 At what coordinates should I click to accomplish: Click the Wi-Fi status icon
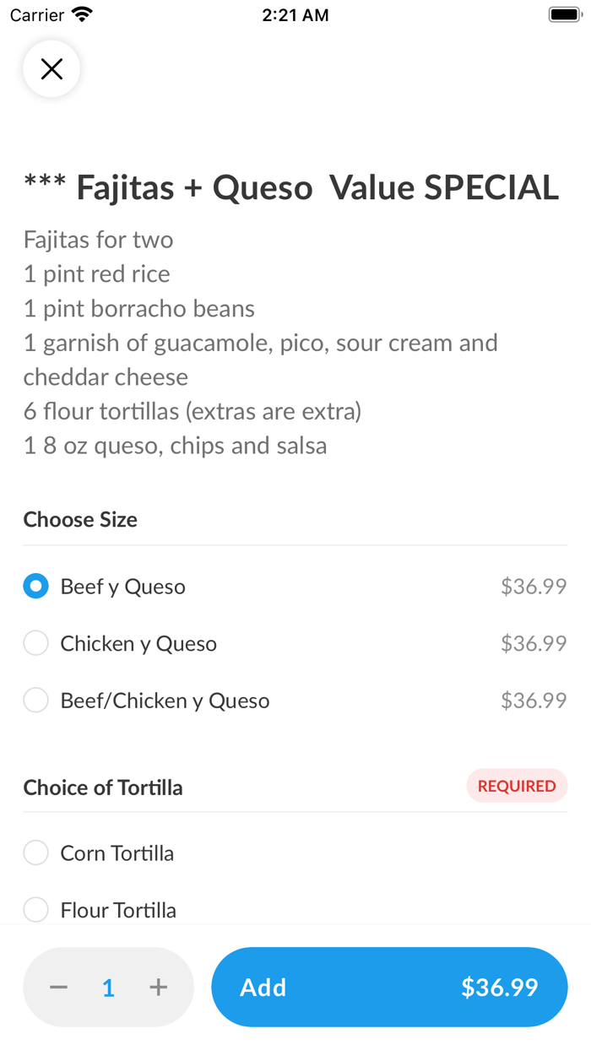tap(79, 14)
